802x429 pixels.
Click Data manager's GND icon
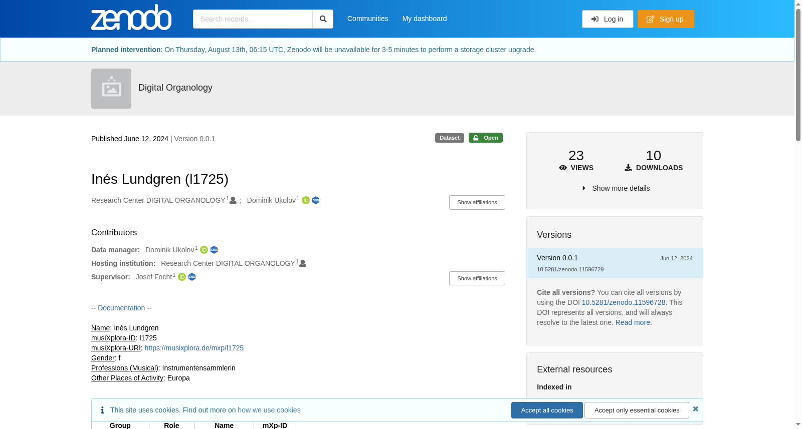(214, 250)
